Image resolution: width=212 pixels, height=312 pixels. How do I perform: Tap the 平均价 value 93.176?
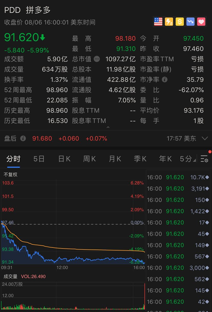point(194,110)
